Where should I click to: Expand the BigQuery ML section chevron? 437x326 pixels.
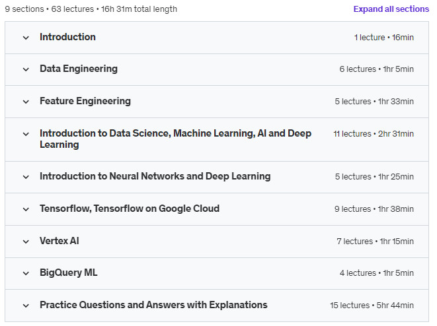[x=26, y=273]
